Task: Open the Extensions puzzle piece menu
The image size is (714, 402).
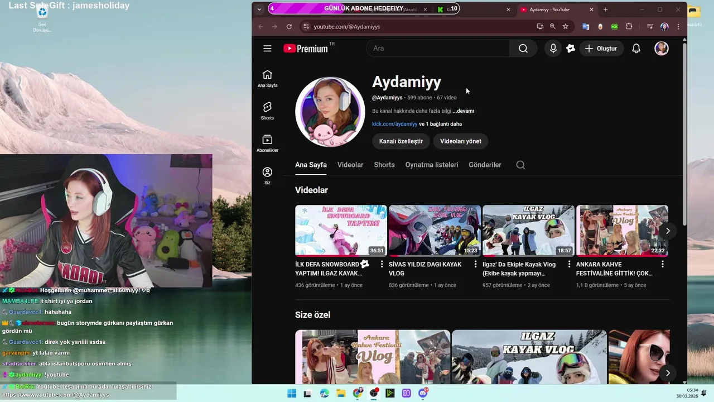Action: (629, 26)
